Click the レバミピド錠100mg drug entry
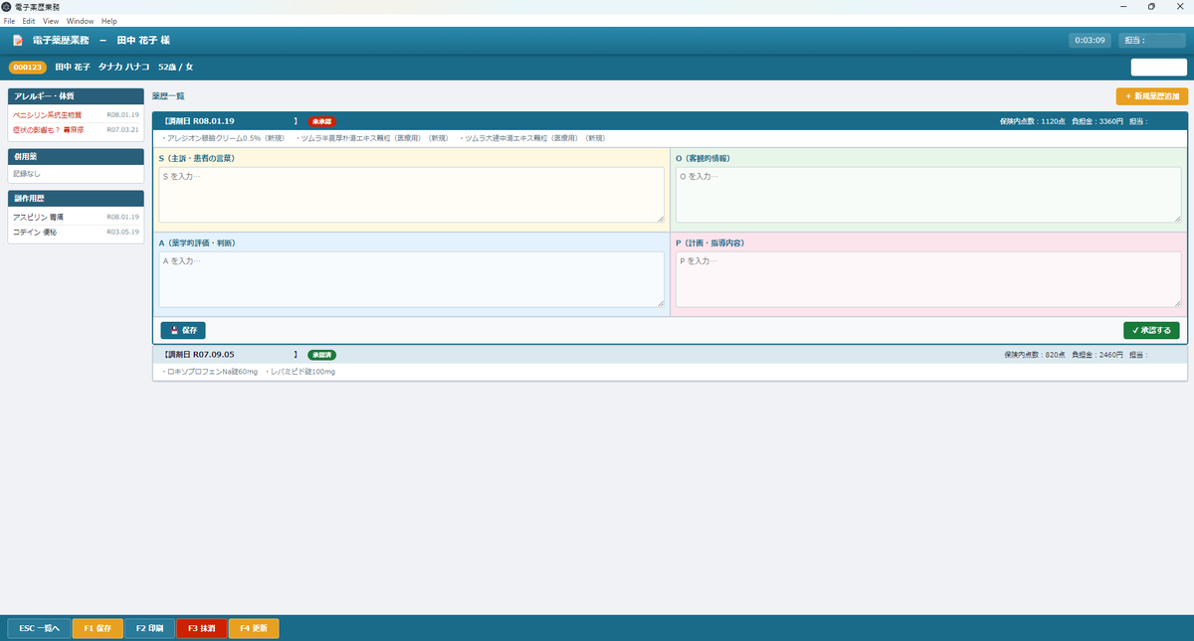 (x=302, y=372)
